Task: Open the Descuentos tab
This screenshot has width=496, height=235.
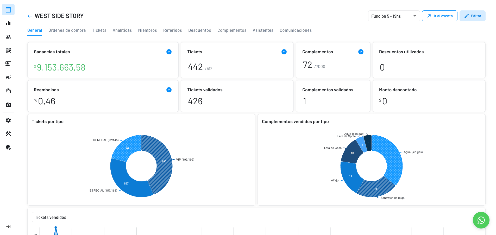Action: (x=199, y=30)
